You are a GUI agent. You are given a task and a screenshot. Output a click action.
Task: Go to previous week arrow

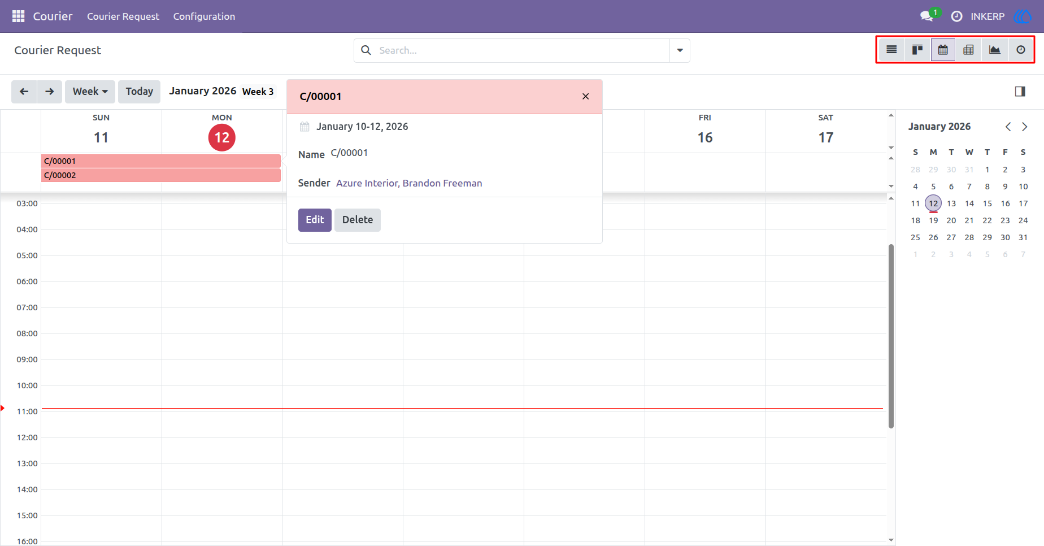[x=24, y=92]
